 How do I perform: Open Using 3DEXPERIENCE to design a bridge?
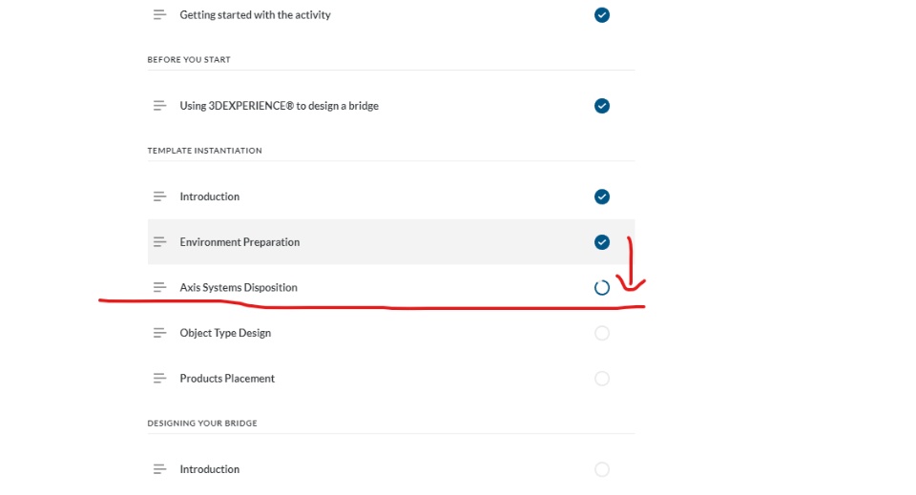click(x=279, y=106)
